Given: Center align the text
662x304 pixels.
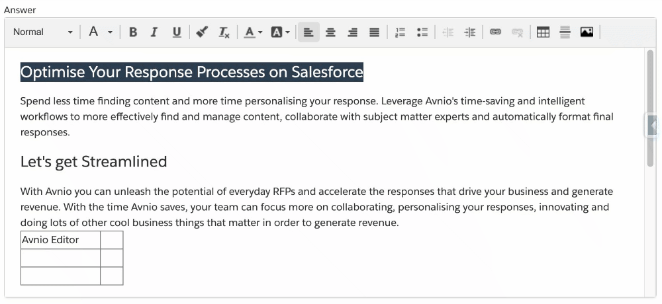Looking at the screenshot, I should (330, 32).
